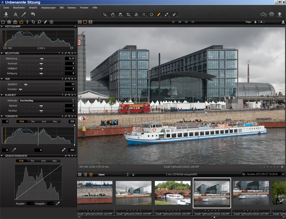
Task: Select the crop cursor tool in the top toolbar
Action: [x=128, y=15]
